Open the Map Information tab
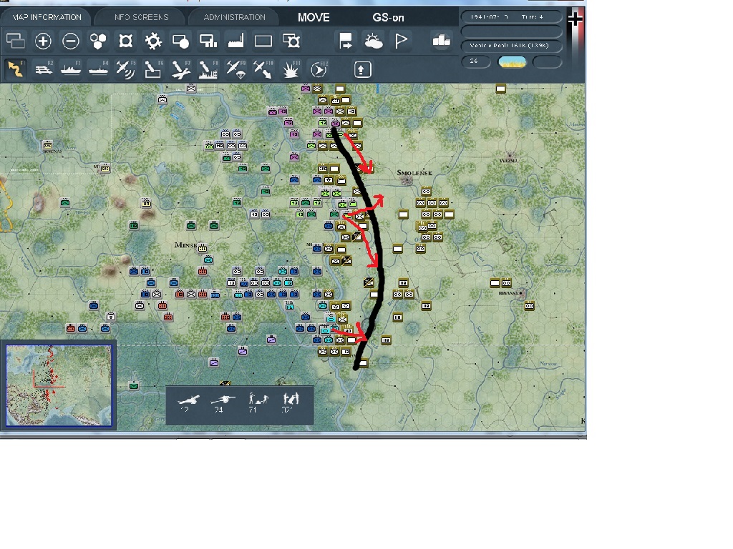Screen dimensions: 733x549 [x=47, y=17]
